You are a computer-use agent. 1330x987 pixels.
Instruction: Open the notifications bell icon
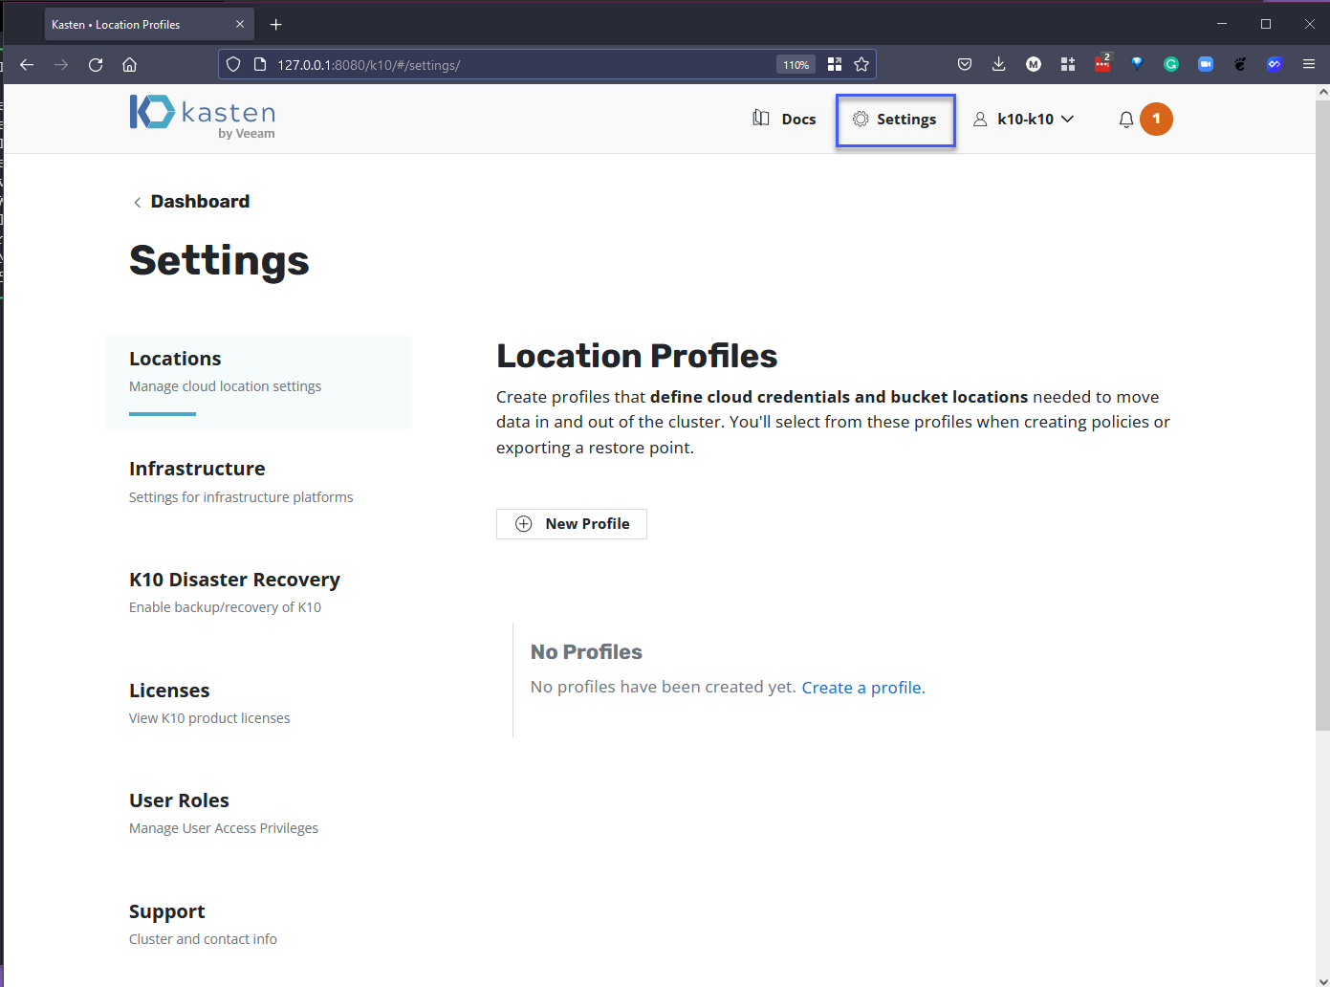click(x=1126, y=120)
